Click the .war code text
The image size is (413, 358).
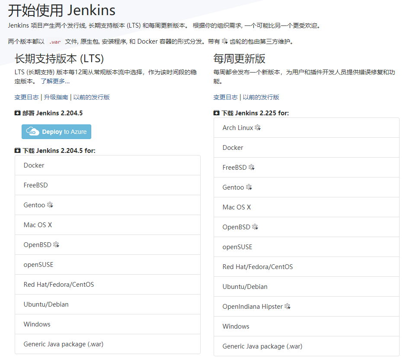(x=55, y=42)
